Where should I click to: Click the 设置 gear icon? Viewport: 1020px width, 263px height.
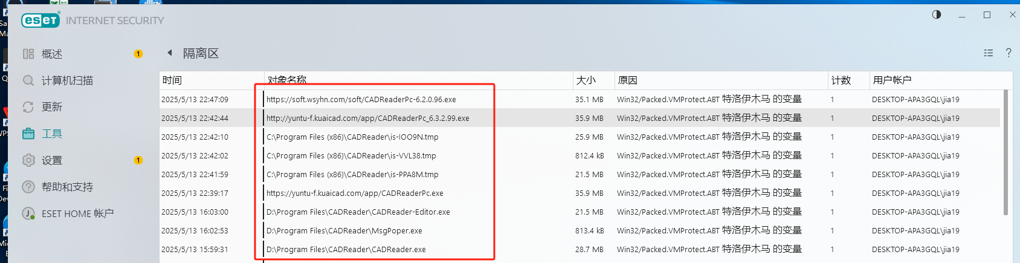click(x=28, y=160)
